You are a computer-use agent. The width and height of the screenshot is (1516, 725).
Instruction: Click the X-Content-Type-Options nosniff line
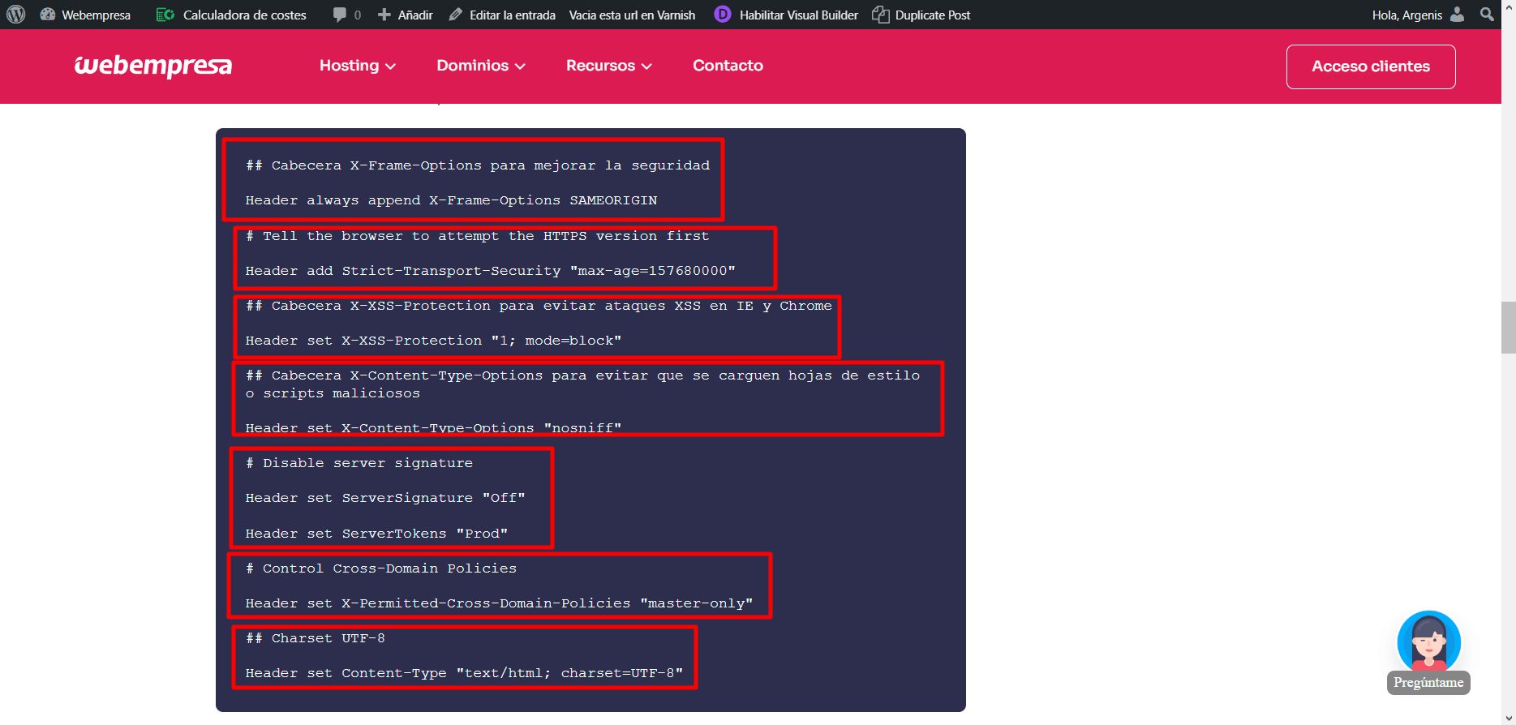coord(433,427)
